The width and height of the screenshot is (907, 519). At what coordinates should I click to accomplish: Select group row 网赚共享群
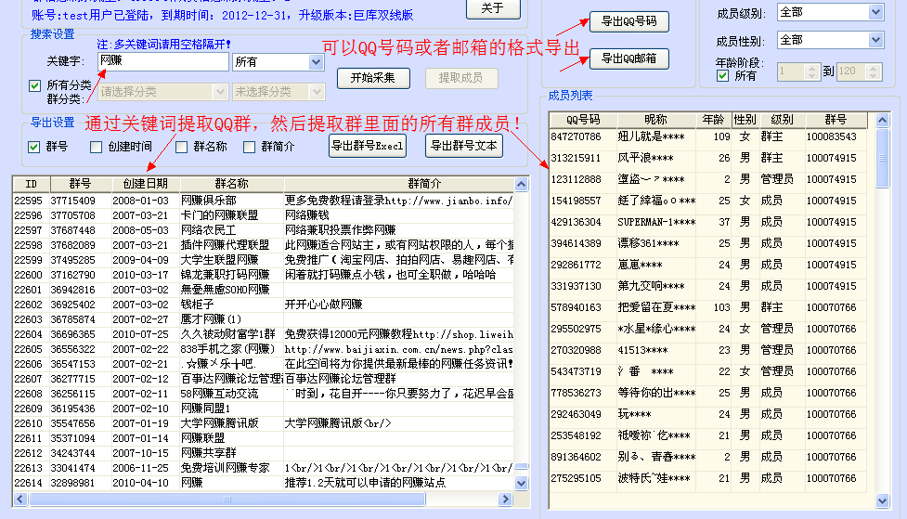tap(264, 453)
